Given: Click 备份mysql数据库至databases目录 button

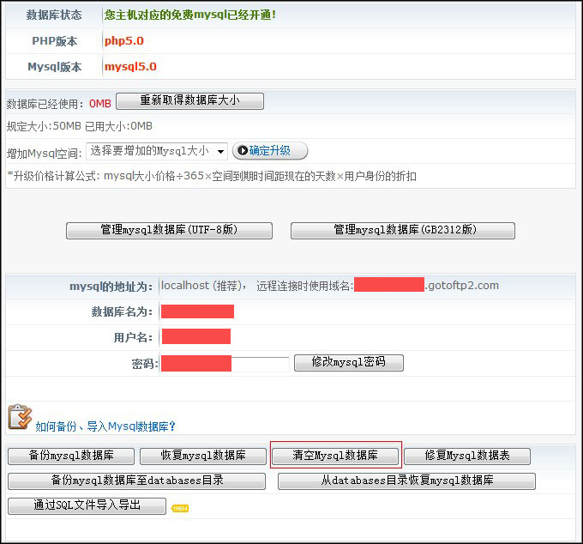Looking at the screenshot, I should 136,481.
